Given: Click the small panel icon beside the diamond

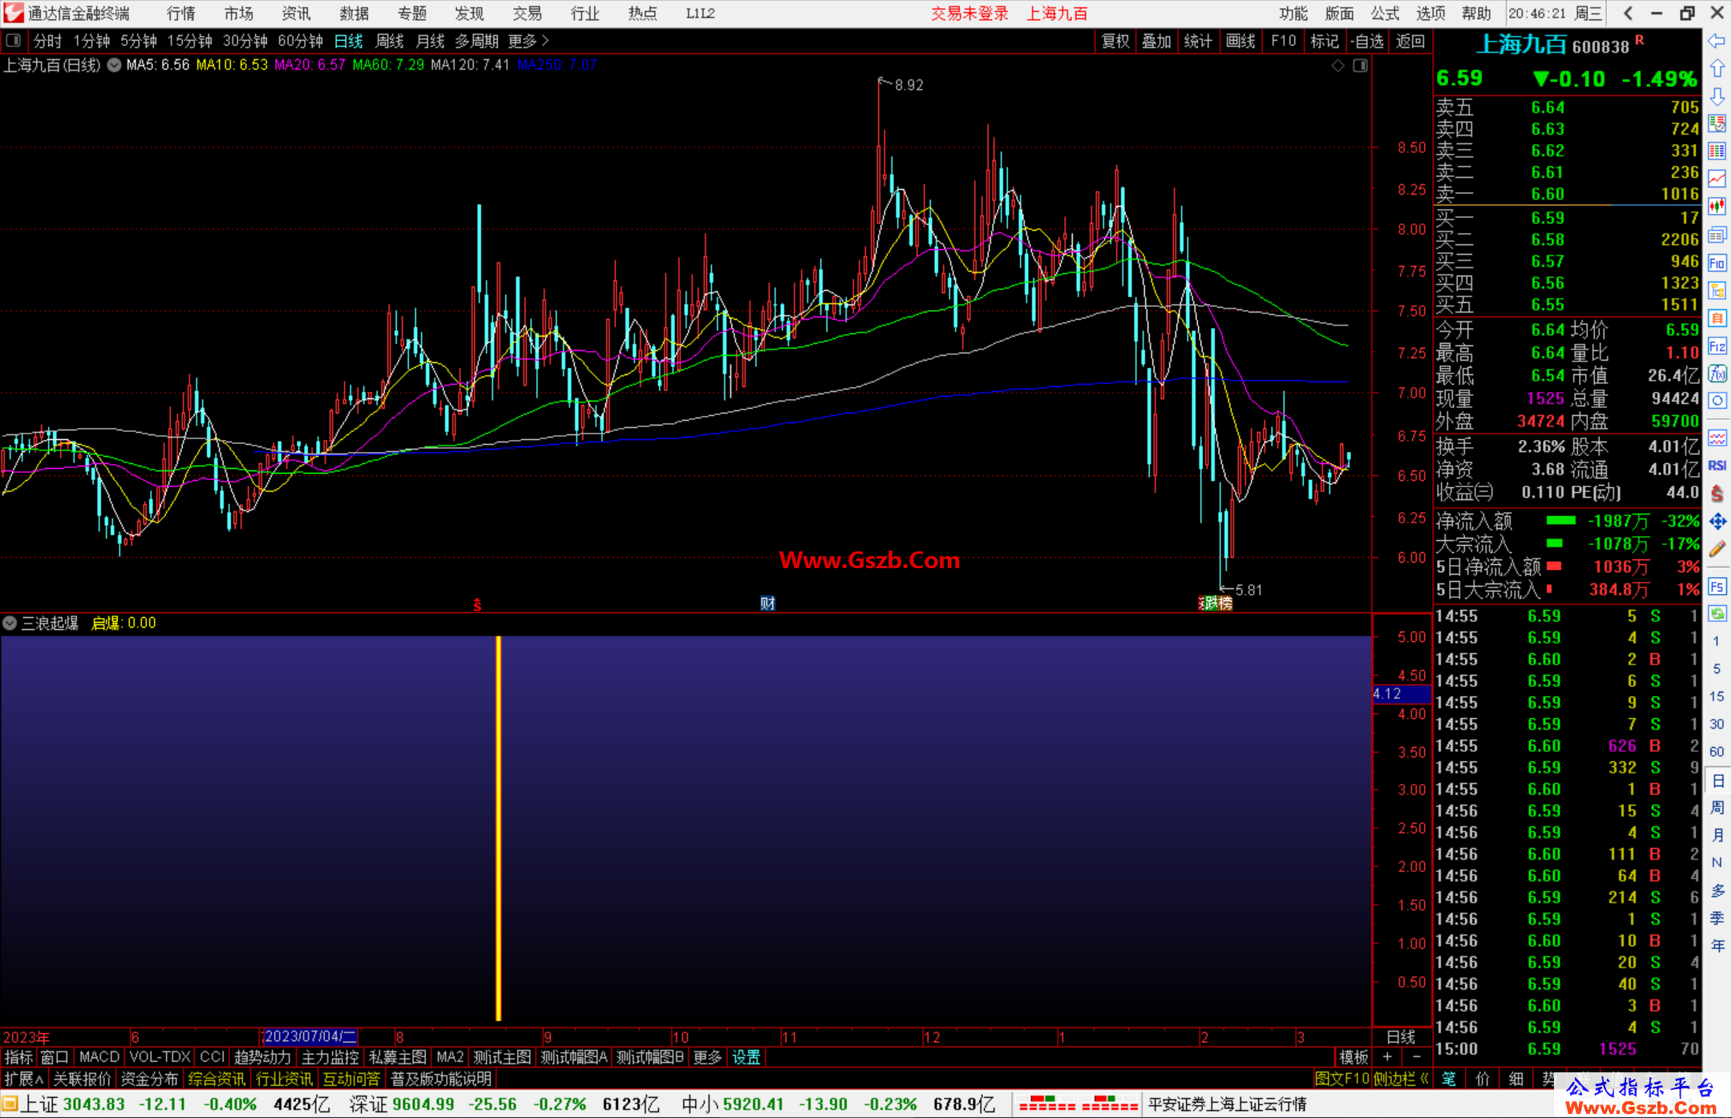Looking at the screenshot, I should point(1360,66).
